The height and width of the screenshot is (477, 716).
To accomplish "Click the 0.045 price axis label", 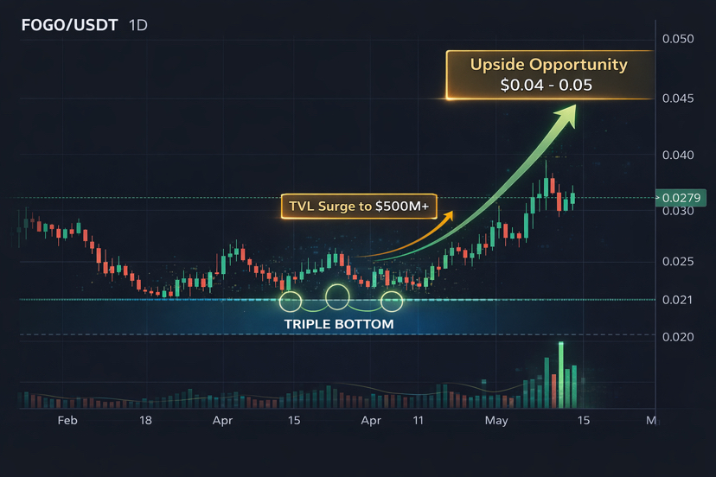I will (x=678, y=99).
